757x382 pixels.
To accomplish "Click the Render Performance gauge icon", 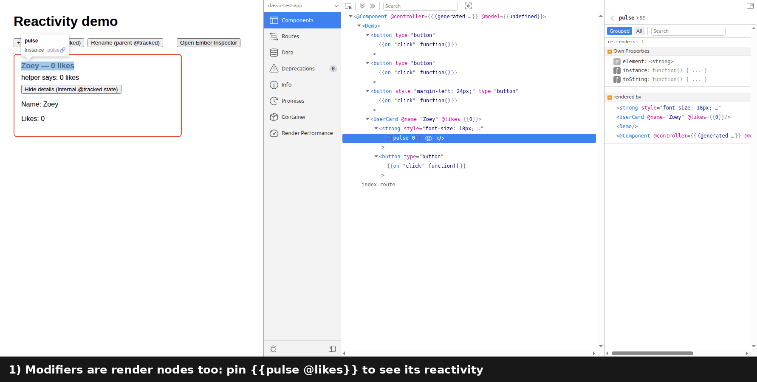I will point(274,133).
